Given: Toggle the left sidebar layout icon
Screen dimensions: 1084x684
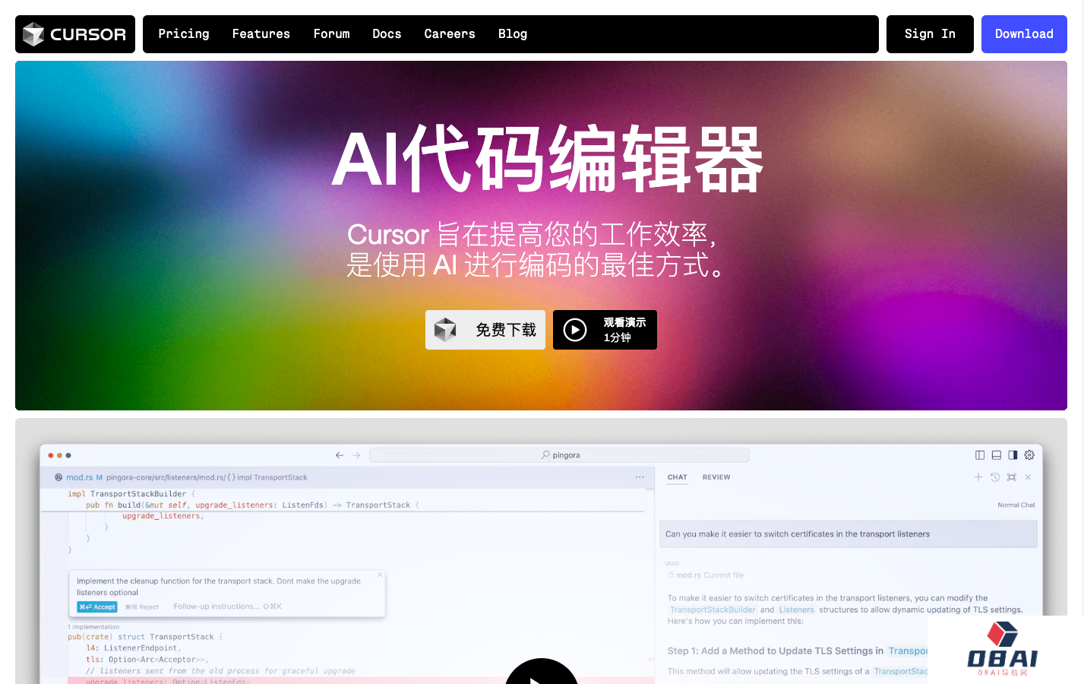Looking at the screenshot, I should point(980,455).
